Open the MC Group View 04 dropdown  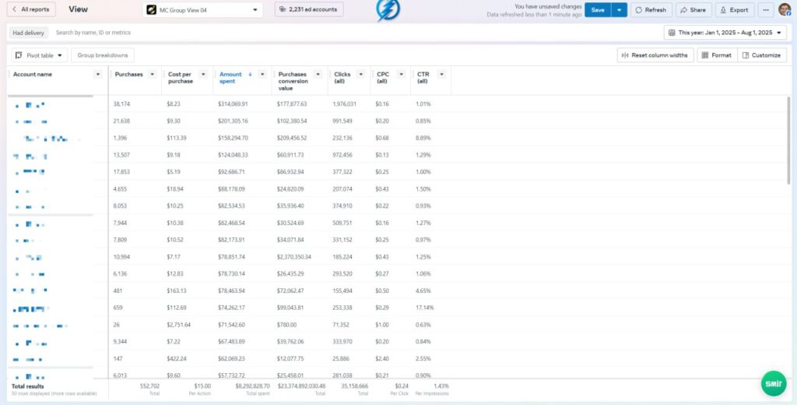(204, 10)
